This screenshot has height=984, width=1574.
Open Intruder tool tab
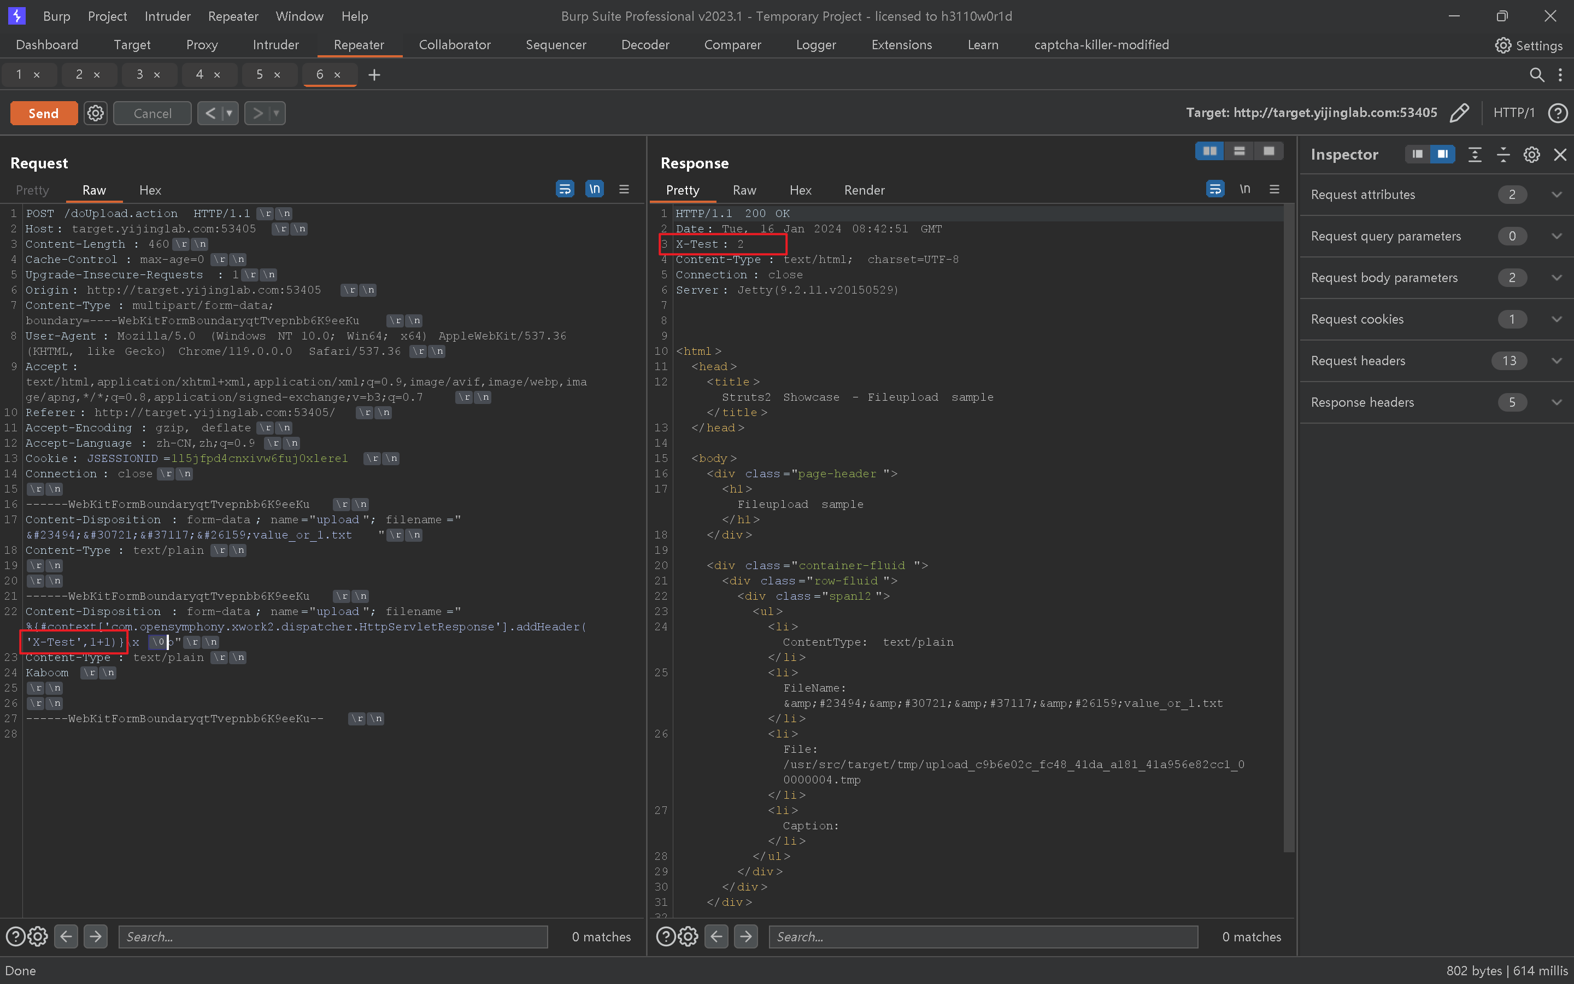pyautogui.click(x=276, y=45)
